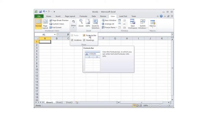
Task: Click the horizontal scrollbar thumb
Action: 142,102
